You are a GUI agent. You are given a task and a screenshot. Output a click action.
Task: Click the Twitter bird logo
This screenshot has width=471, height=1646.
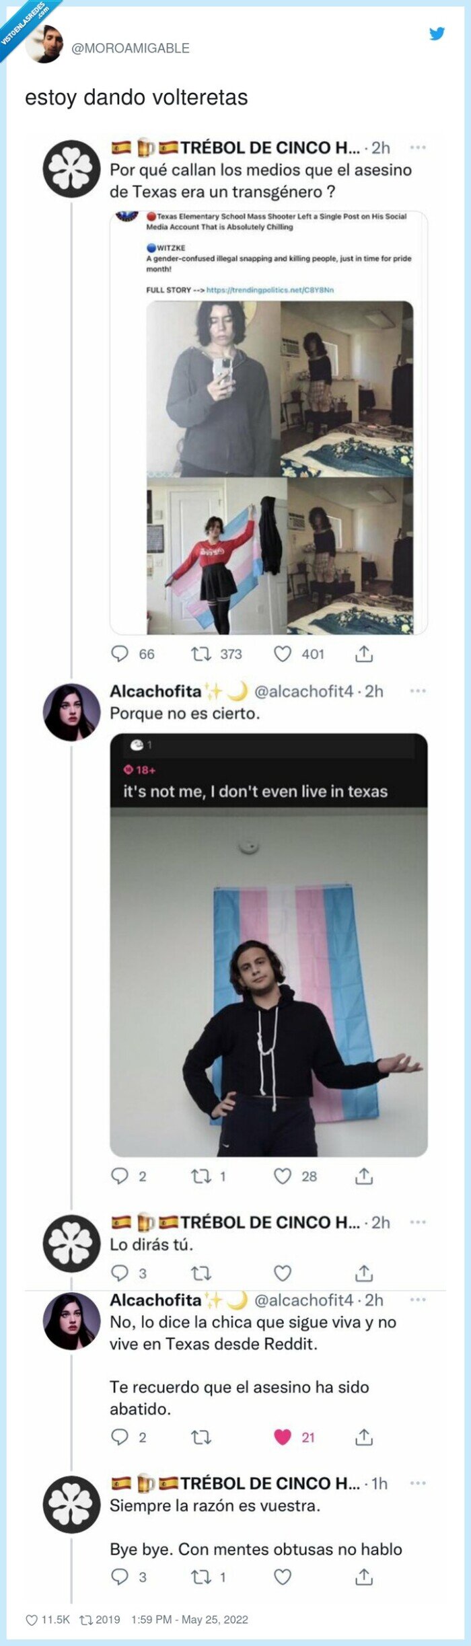437,33
